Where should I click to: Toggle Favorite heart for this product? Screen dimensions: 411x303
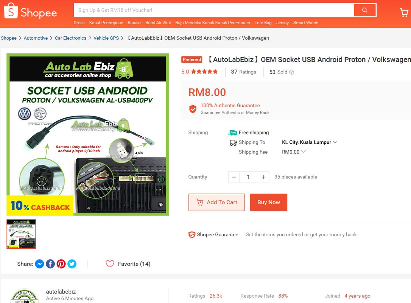coord(110,264)
